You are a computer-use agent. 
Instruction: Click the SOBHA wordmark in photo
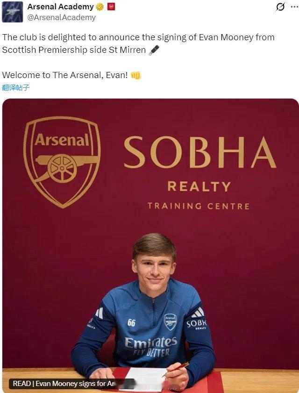[200, 152]
